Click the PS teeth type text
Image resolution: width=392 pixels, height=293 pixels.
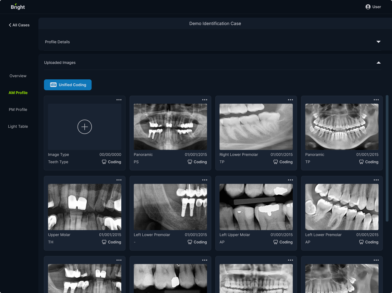pyautogui.click(x=136, y=162)
